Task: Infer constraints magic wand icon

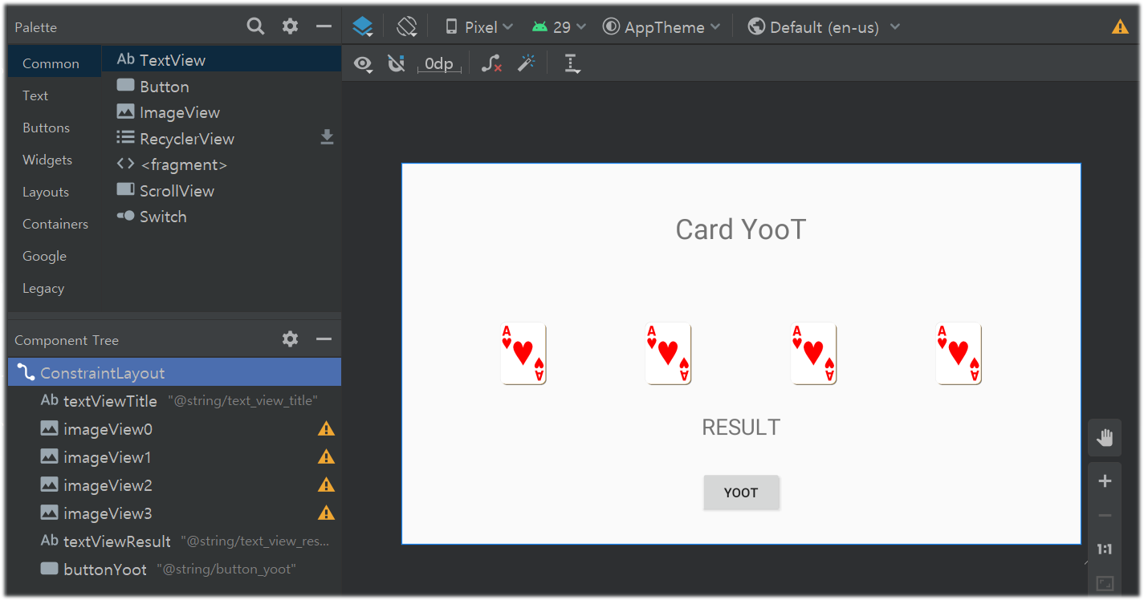Action: pos(526,63)
